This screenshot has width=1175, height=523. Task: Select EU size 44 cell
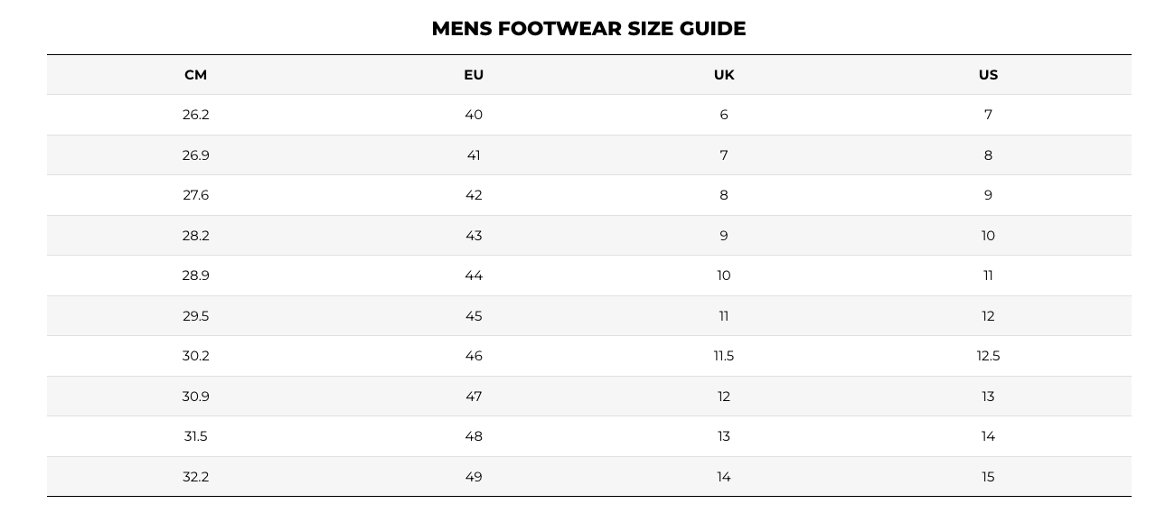coord(474,276)
